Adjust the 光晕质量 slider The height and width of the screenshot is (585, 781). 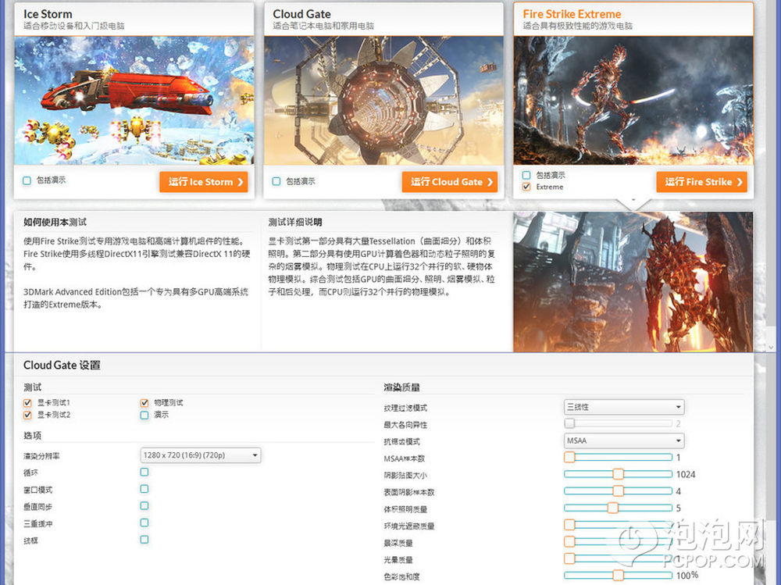coord(618,558)
